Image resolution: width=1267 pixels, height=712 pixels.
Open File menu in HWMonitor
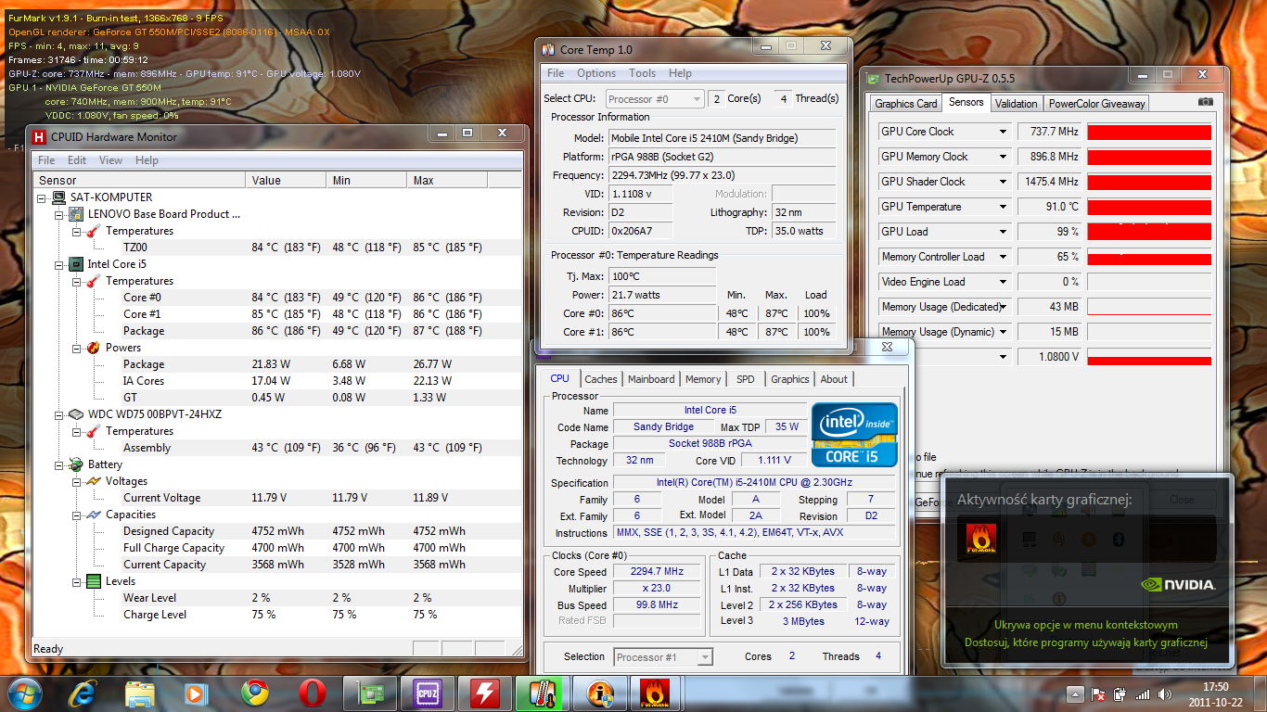(x=46, y=160)
